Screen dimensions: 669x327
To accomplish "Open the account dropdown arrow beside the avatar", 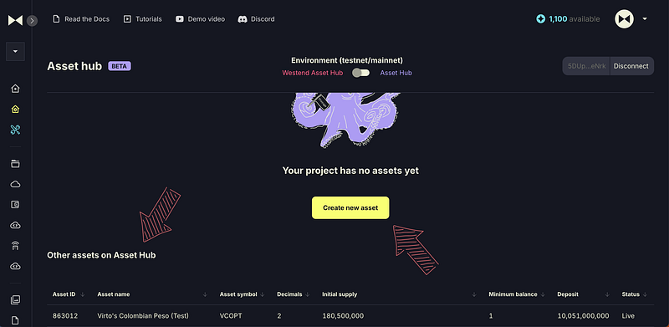I will (645, 19).
